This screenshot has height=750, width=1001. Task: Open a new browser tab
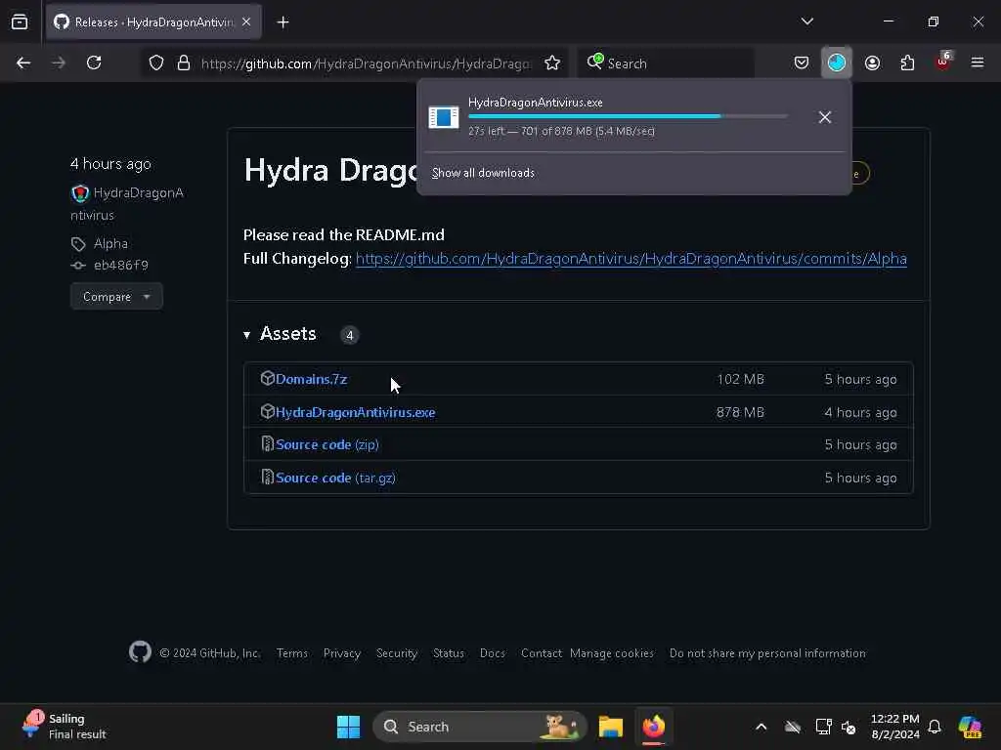tap(283, 22)
